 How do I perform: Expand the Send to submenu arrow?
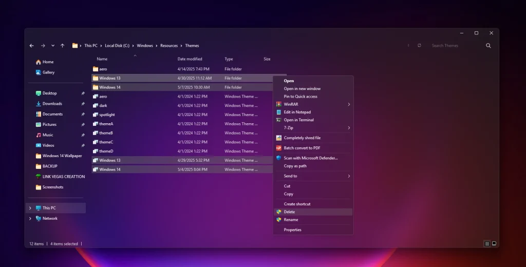click(349, 176)
